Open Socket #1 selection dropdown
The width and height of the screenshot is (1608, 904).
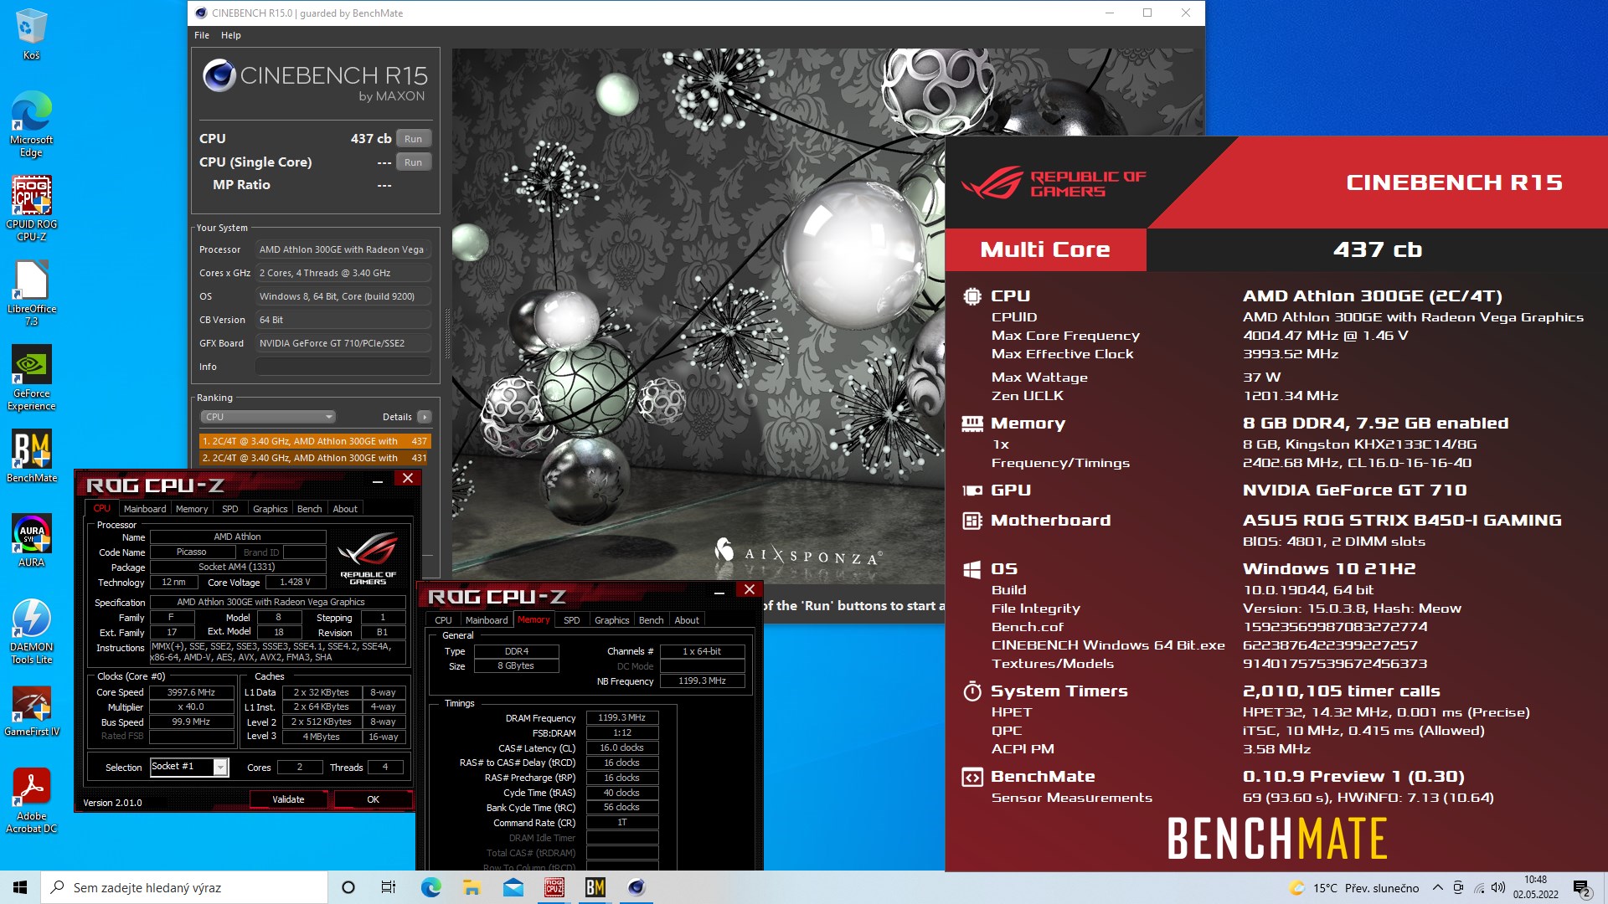click(x=189, y=767)
